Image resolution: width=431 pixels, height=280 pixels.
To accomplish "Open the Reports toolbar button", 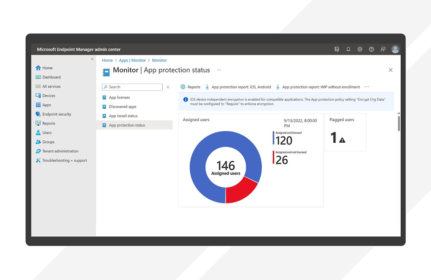I will coord(190,87).
